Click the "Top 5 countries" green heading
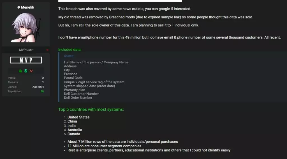This screenshot has width=287, height=159. click(91, 109)
